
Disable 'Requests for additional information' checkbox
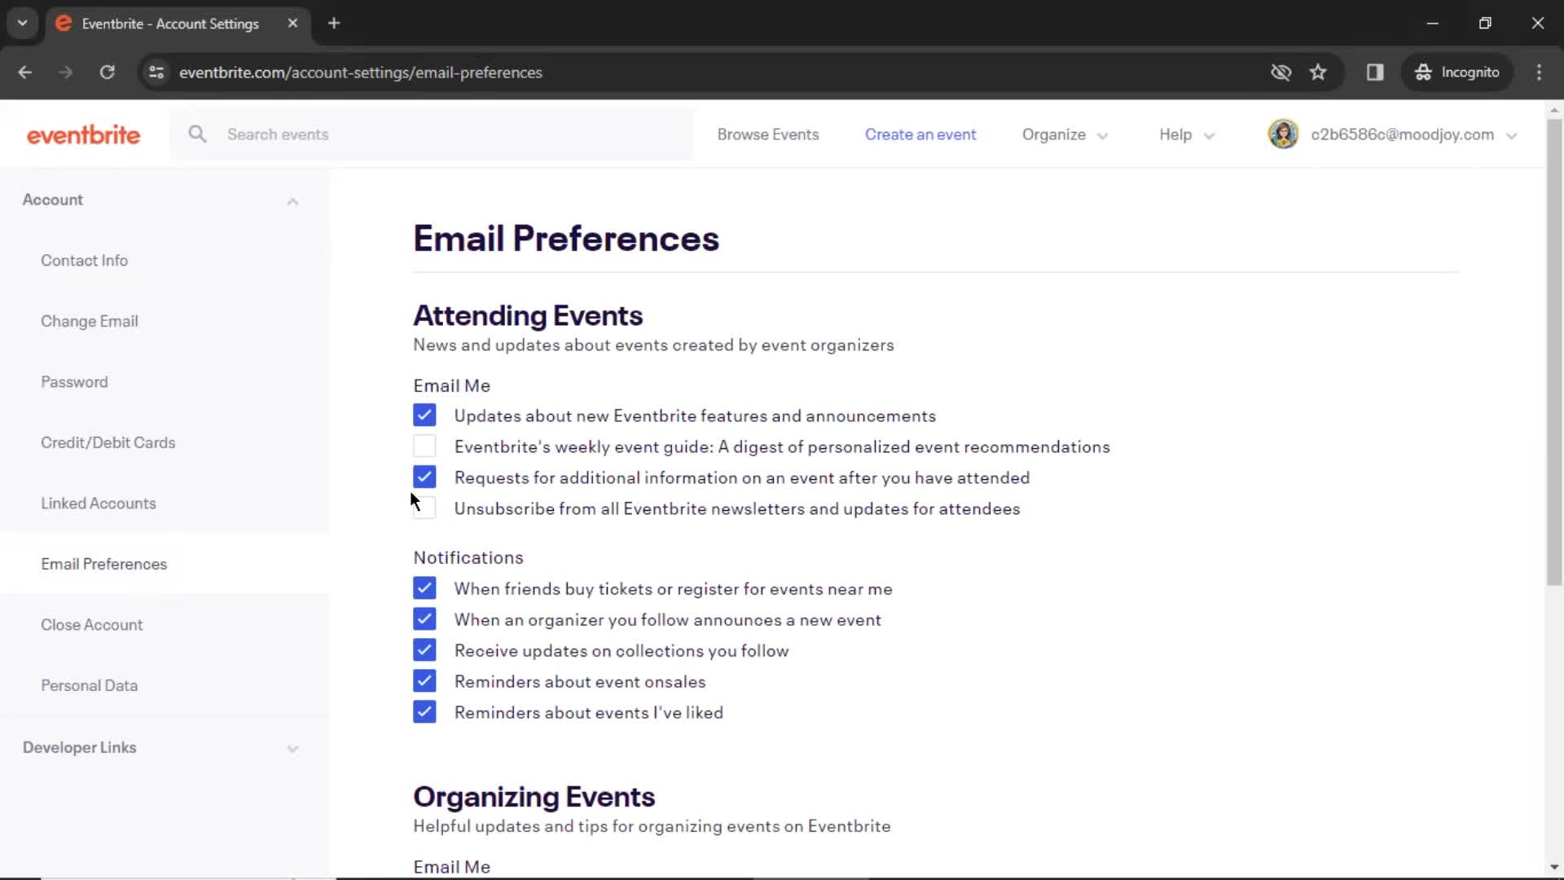pos(424,477)
